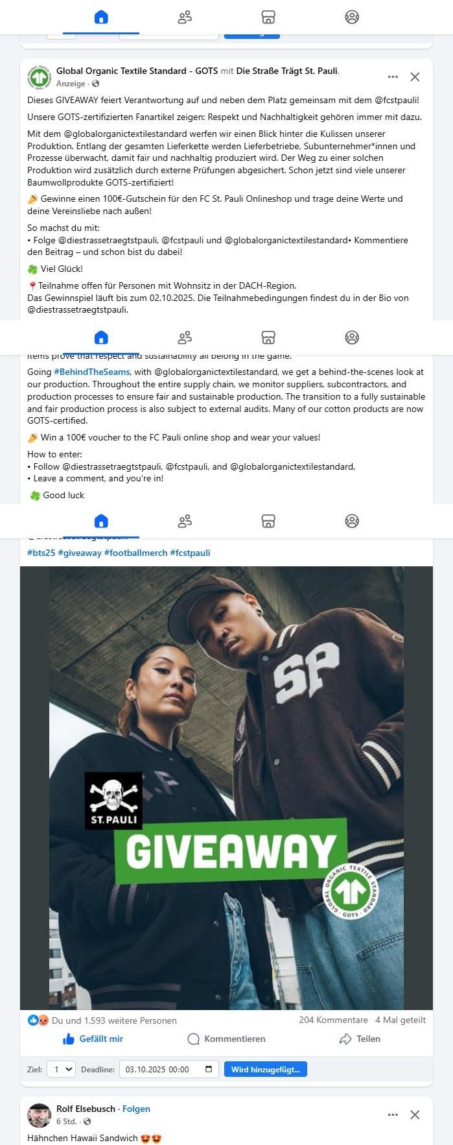View the 204 Kommentare list
Image resolution: width=453 pixels, height=1145 pixels.
[333, 1020]
